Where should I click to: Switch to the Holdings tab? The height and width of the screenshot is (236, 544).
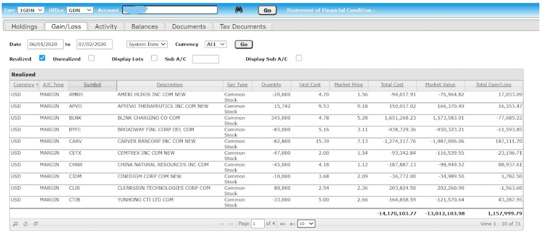(24, 26)
